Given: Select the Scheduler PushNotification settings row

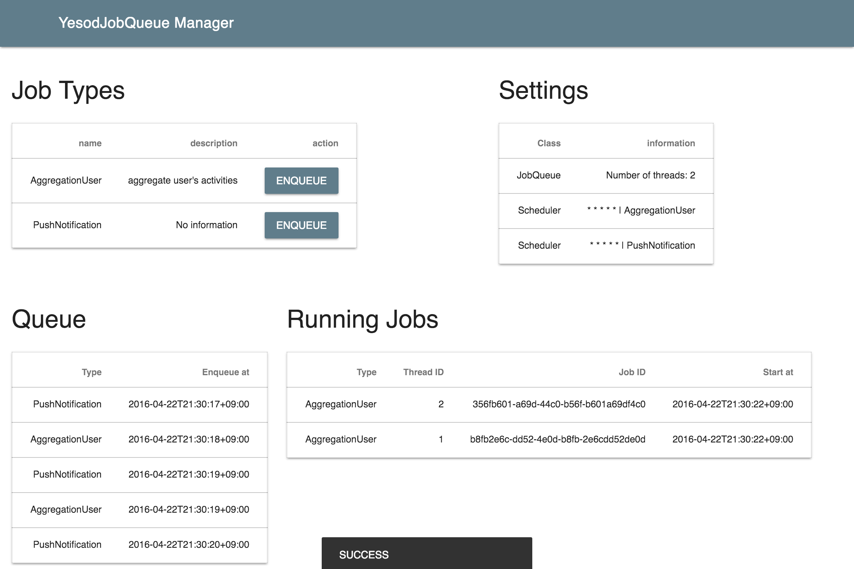Looking at the screenshot, I should tap(606, 246).
